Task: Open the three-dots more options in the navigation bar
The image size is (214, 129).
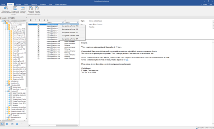Action: tap(22, 124)
